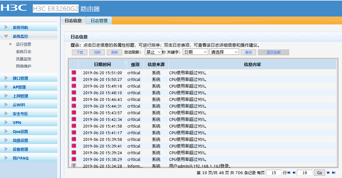The image size is (342, 178).
Task: Switch to the 日志管理 tab
Action: 99,21
